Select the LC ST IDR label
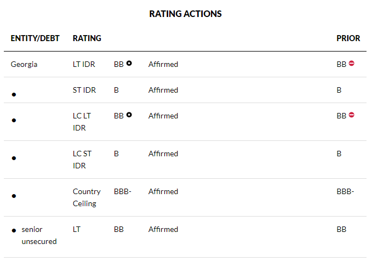The height and width of the screenshot is (261, 372). [82, 160]
